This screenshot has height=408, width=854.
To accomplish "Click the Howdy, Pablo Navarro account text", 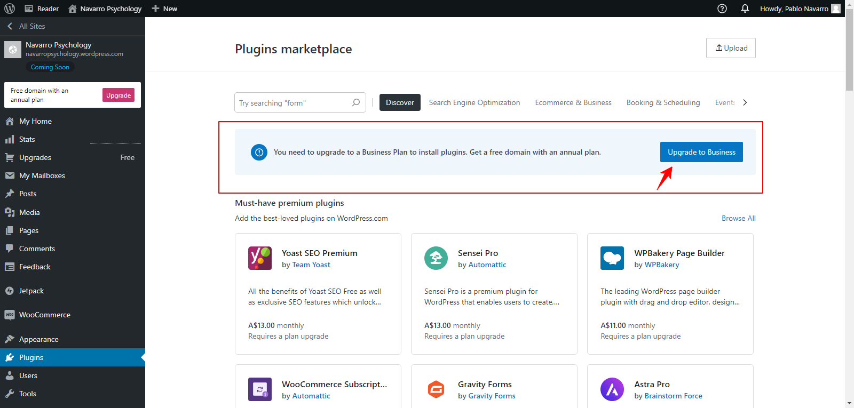I will pyautogui.click(x=794, y=9).
